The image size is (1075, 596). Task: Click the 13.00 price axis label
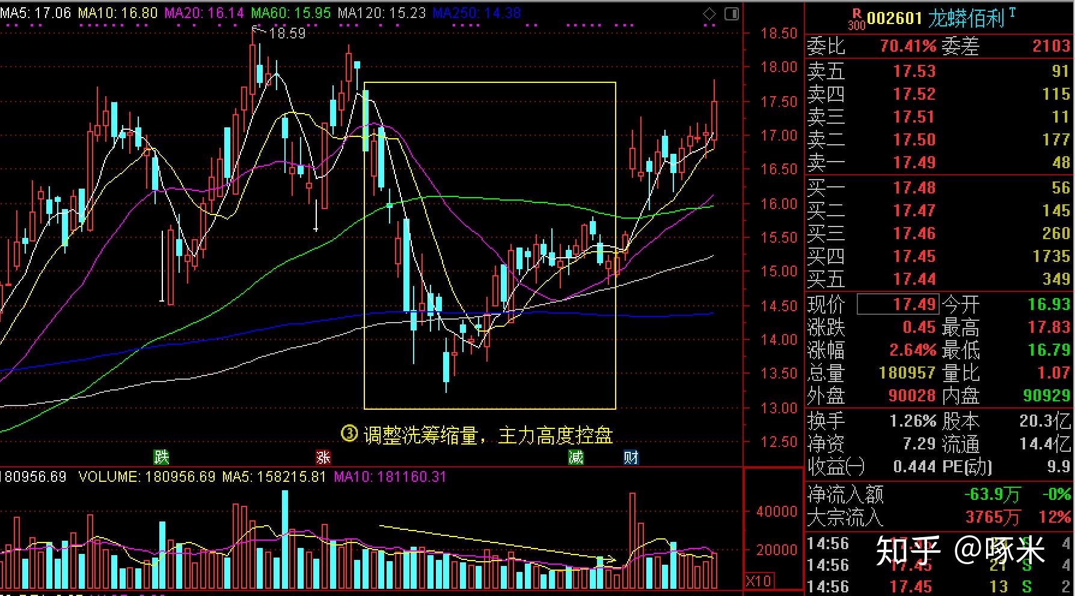pyautogui.click(x=779, y=409)
